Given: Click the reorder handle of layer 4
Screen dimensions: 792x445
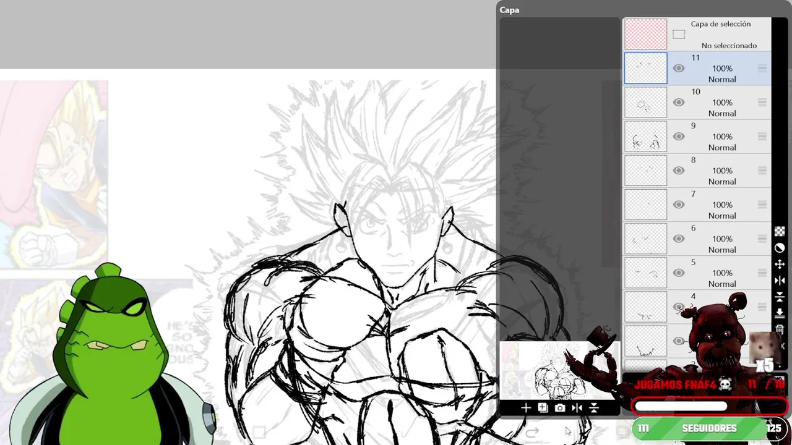Looking at the screenshot, I should [762, 307].
